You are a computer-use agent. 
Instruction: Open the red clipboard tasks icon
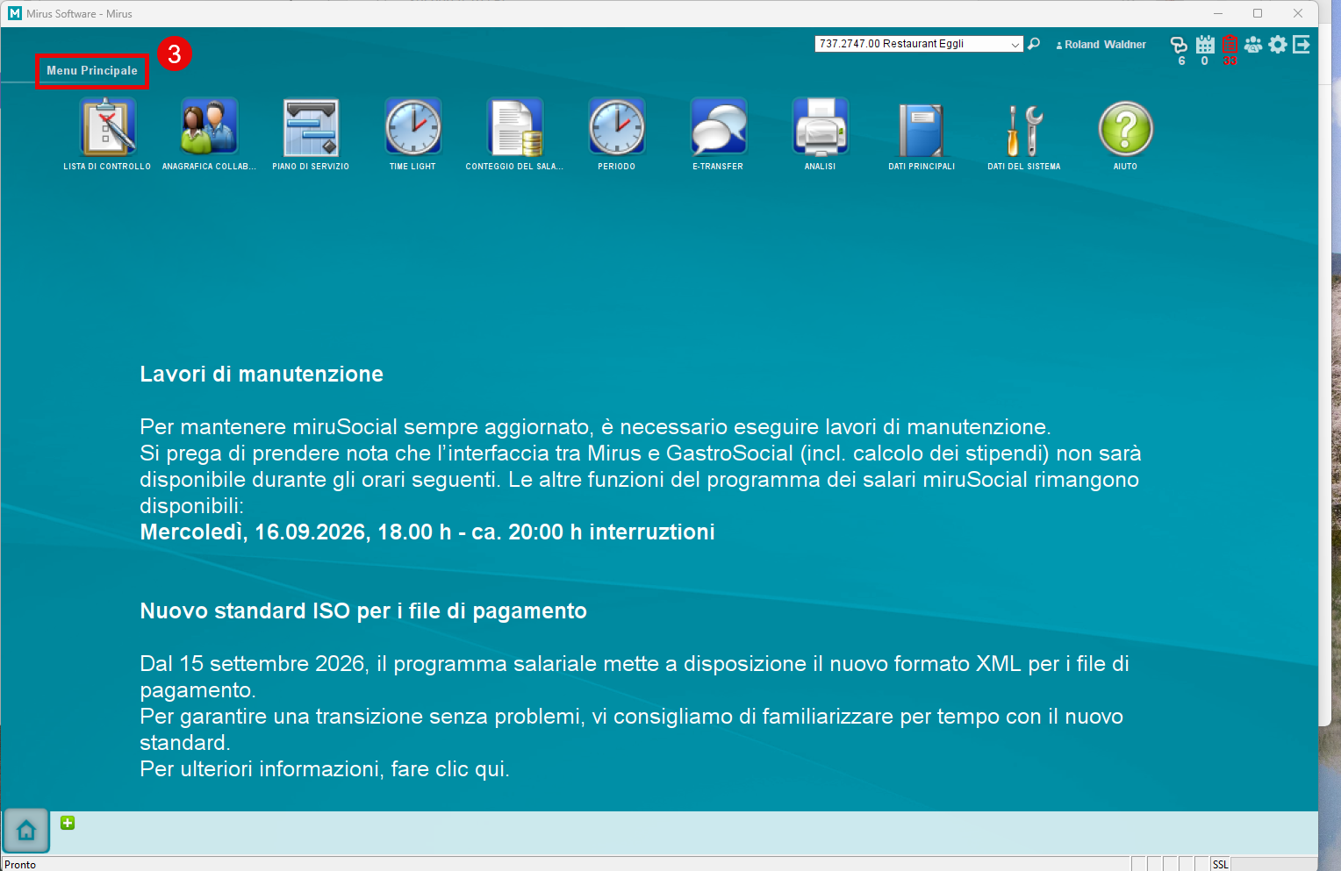[1230, 45]
